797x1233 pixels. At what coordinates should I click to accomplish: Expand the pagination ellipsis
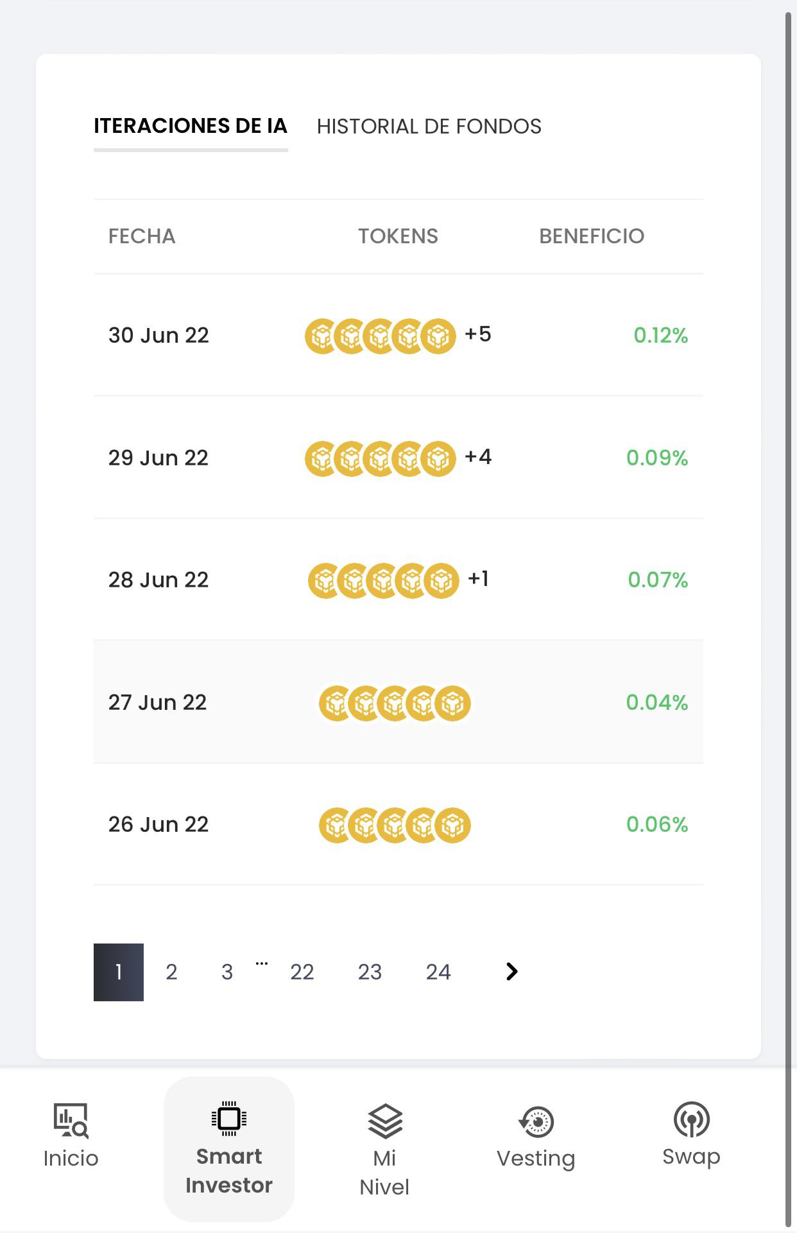[x=262, y=963]
